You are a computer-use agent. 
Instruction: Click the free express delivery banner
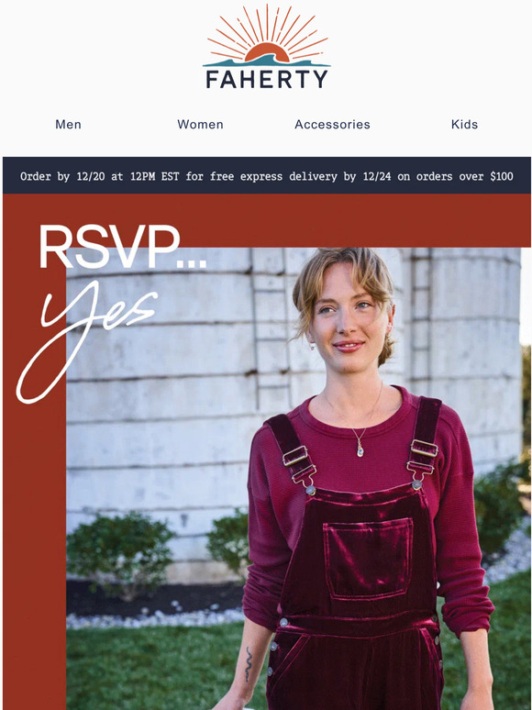point(267,176)
